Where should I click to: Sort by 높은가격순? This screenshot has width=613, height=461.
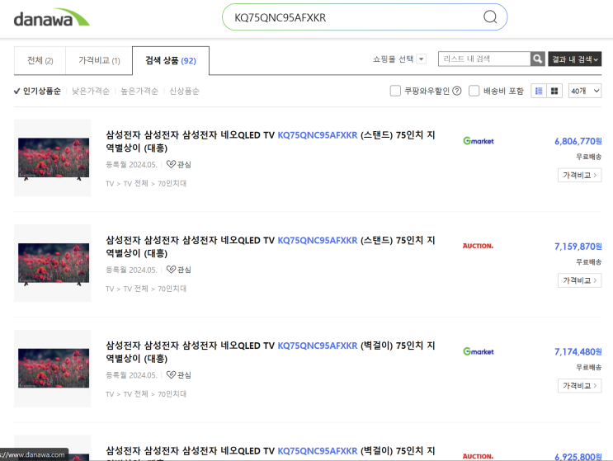click(x=139, y=91)
